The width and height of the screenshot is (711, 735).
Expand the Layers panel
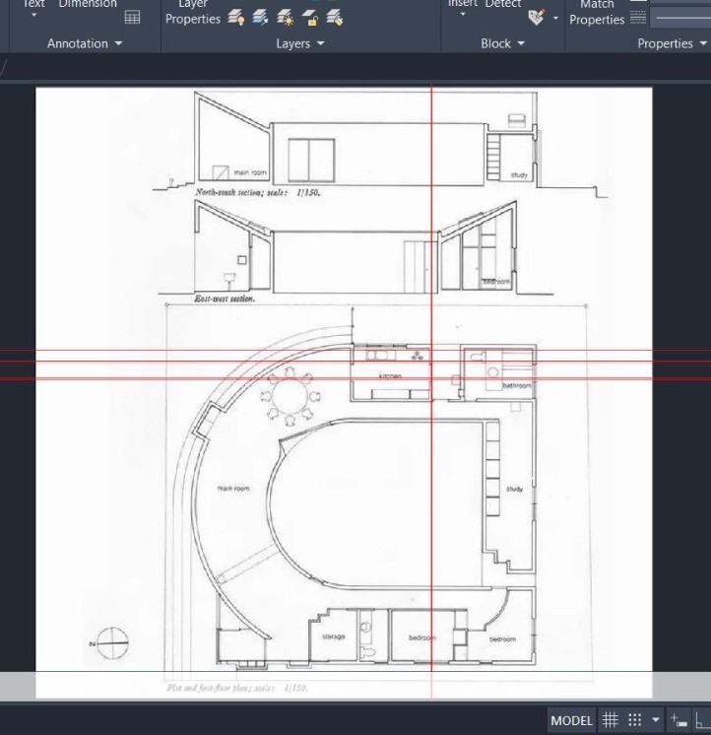pyautogui.click(x=299, y=43)
